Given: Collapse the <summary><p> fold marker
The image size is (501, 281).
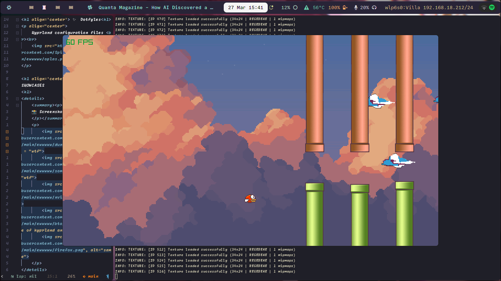Looking at the screenshot, I should 18,105.
